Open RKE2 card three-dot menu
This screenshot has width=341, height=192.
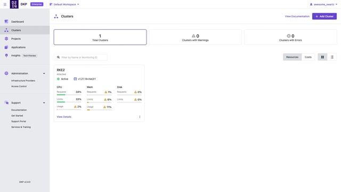140,117
